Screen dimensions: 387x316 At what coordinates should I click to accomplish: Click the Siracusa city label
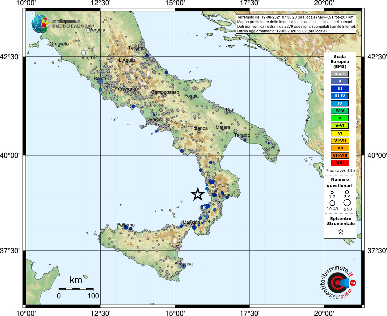tap(183, 264)
